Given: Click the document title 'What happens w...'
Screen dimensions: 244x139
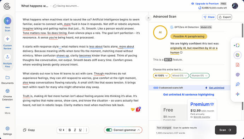Looking at the screenshot, I should pyautogui.click(x=35, y=6).
